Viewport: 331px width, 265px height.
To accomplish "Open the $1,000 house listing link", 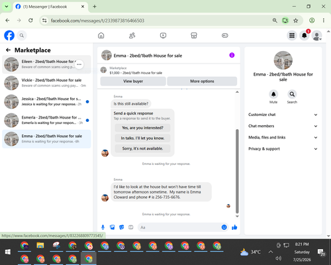I will click(136, 73).
